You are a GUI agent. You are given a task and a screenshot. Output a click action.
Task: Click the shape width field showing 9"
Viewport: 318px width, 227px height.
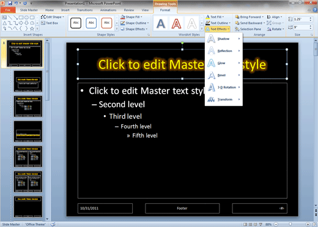[301, 27]
